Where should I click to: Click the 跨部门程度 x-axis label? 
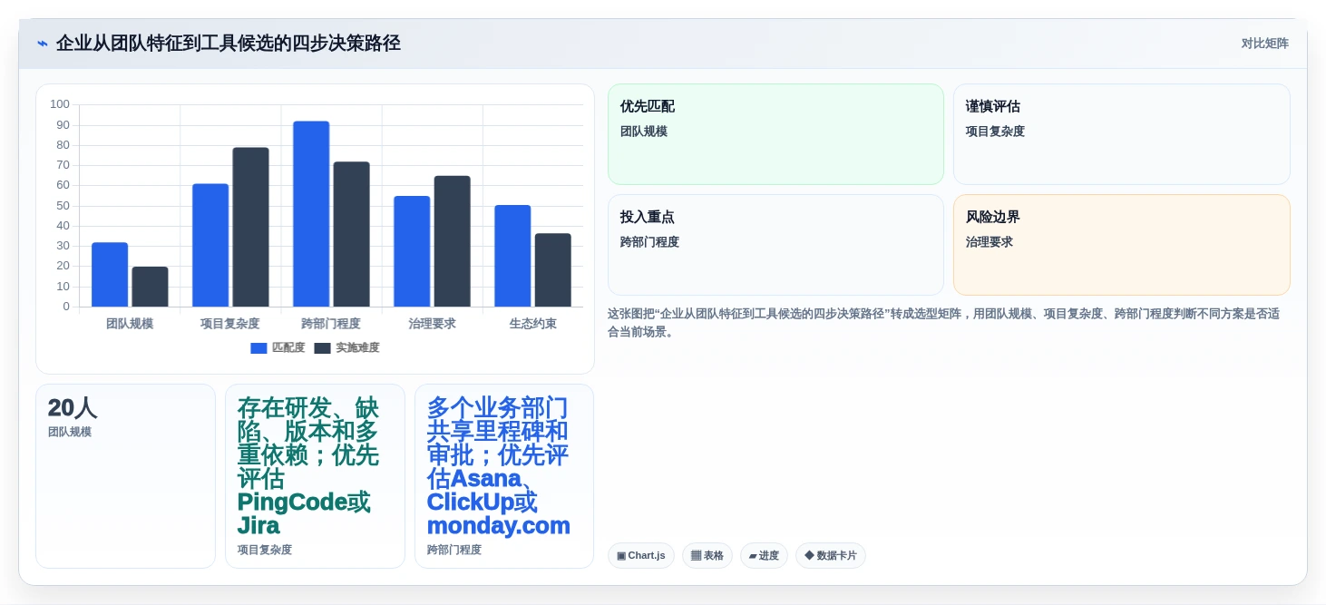[x=331, y=324]
